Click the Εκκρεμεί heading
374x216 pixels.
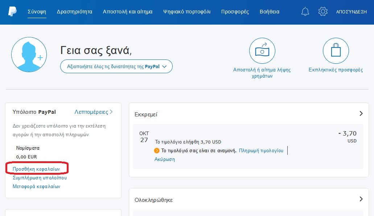coord(146,115)
